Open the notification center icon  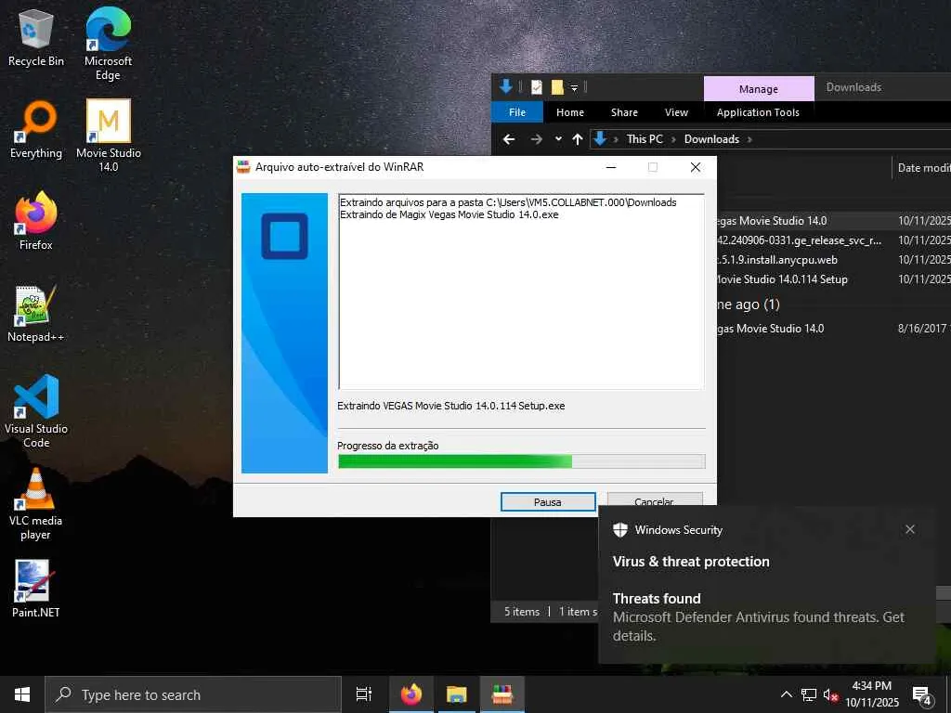point(922,694)
